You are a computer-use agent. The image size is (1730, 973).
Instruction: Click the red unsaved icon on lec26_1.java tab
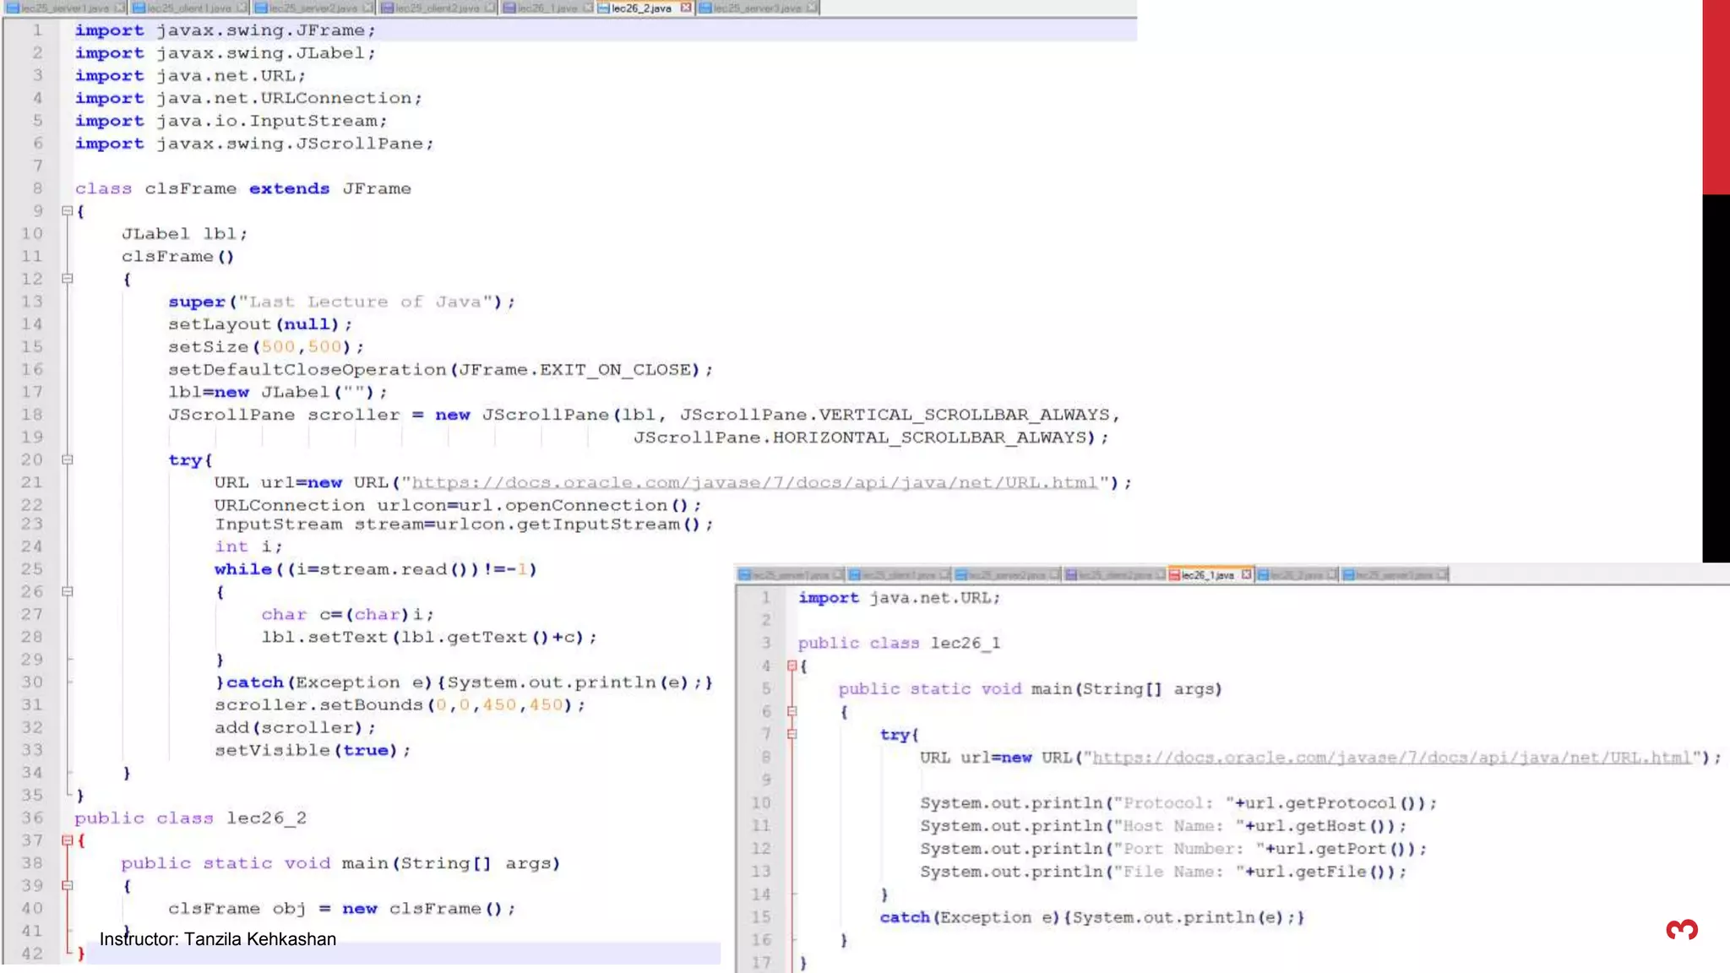click(x=1174, y=574)
